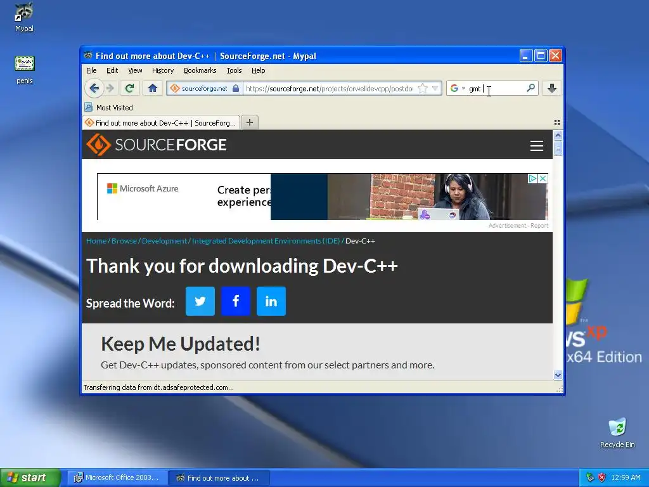The image size is (649, 487).
Task: Open the Windows Start menu
Action: 30,477
